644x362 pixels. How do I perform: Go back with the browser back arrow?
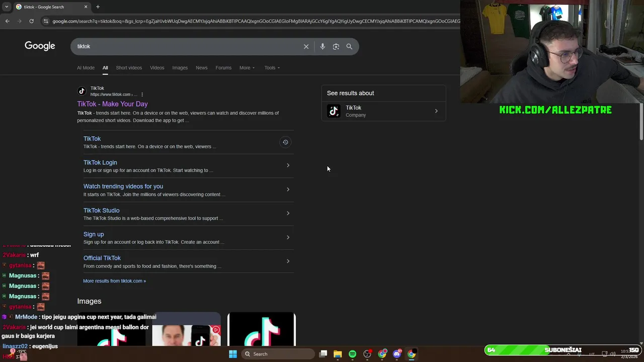tap(7, 21)
